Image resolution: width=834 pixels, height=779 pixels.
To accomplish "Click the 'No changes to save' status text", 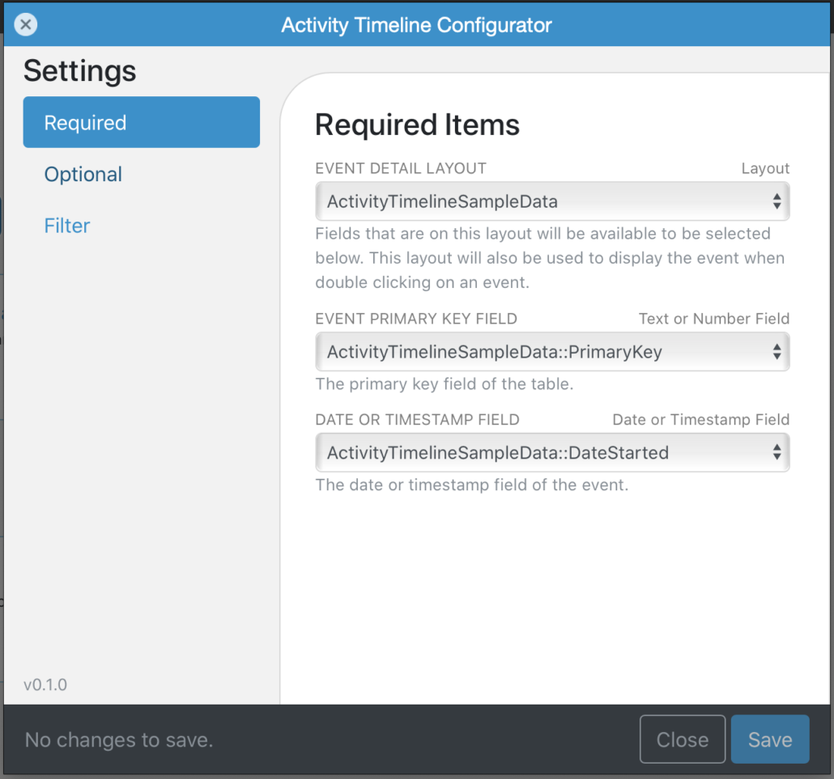I will (118, 740).
